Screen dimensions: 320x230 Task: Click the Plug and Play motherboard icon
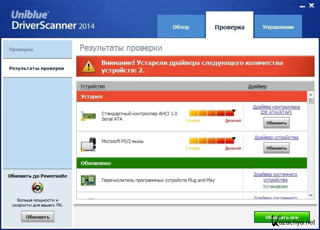(x=88, y=180)
